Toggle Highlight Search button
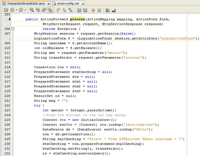200x156 pixels. 50,10
